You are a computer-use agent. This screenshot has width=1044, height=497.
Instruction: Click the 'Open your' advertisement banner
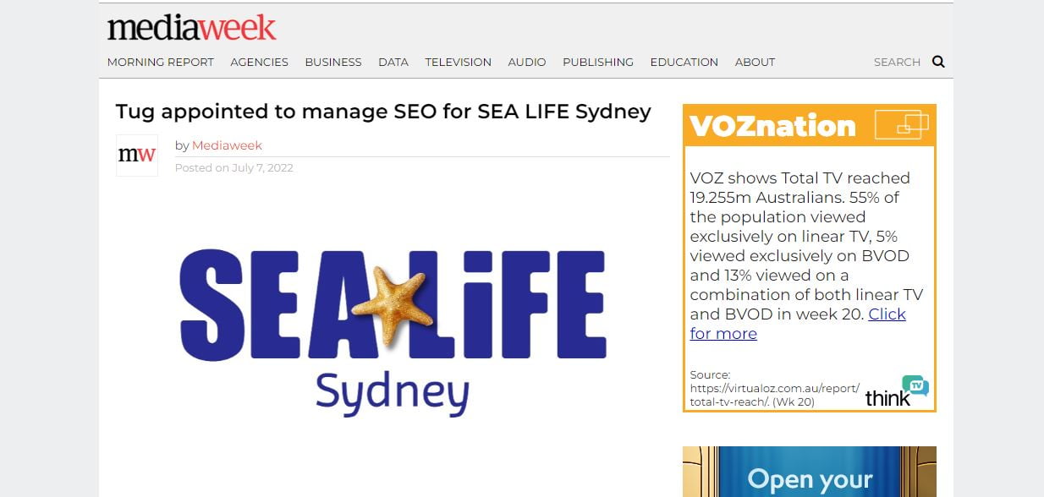(x=810, y=472)
